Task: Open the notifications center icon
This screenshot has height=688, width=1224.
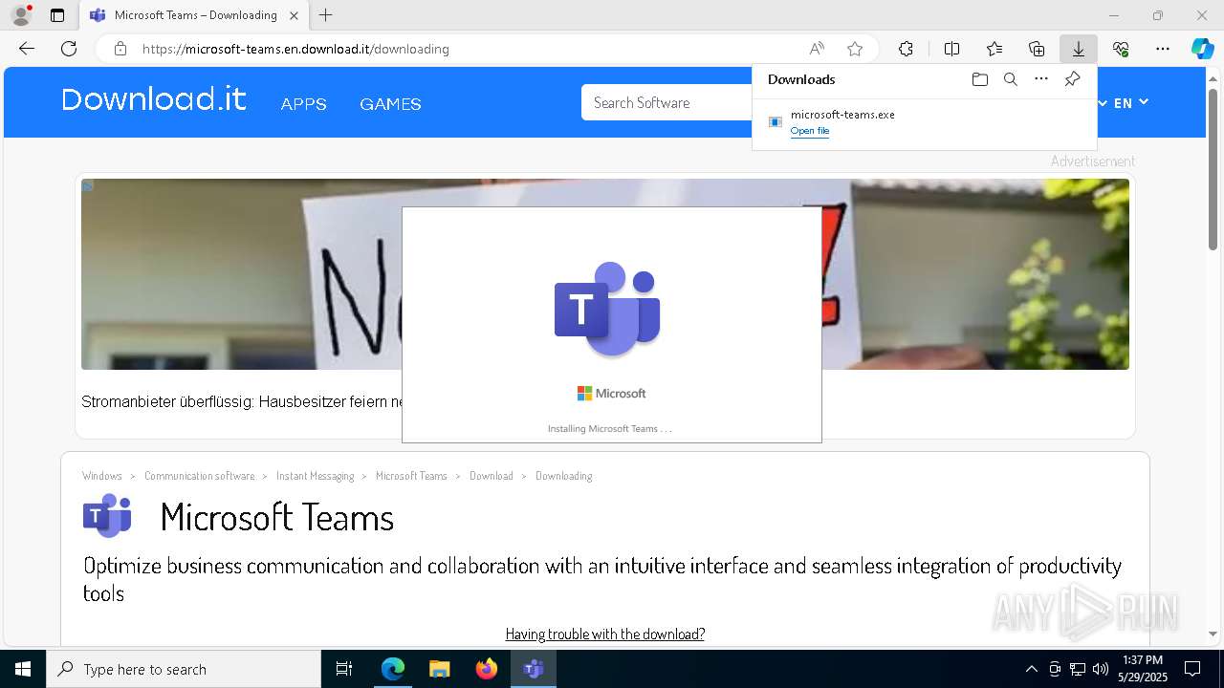Action: click(1192, 669)
